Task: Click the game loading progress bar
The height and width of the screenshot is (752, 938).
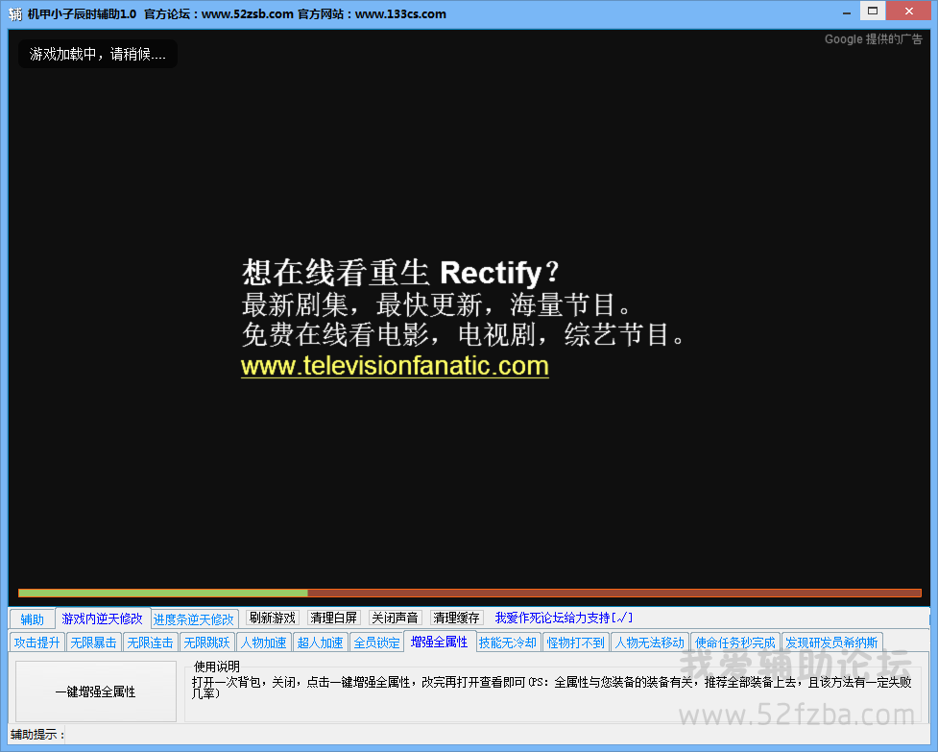Action: pos(469,593)
